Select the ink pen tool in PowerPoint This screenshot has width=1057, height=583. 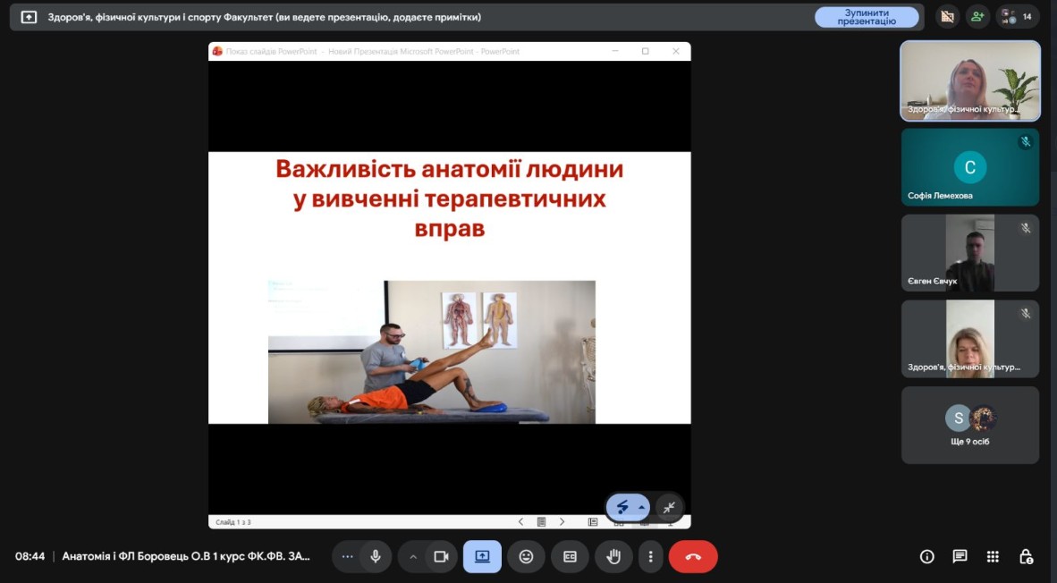pos(621,507)
